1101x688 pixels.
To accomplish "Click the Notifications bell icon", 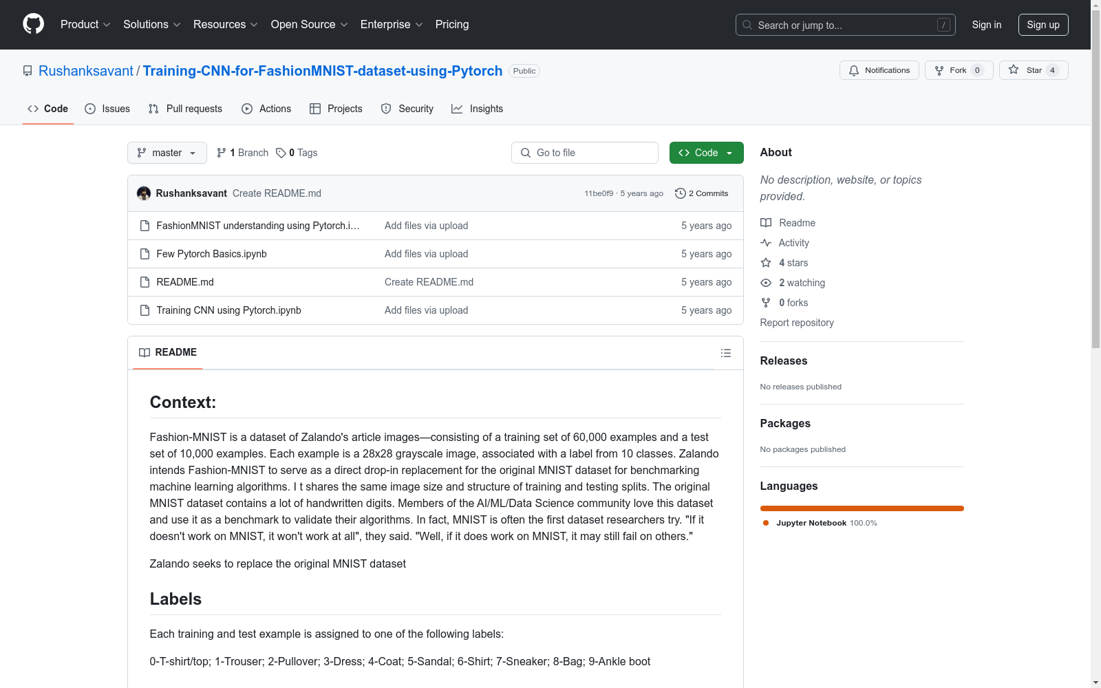I will point(854,70).
